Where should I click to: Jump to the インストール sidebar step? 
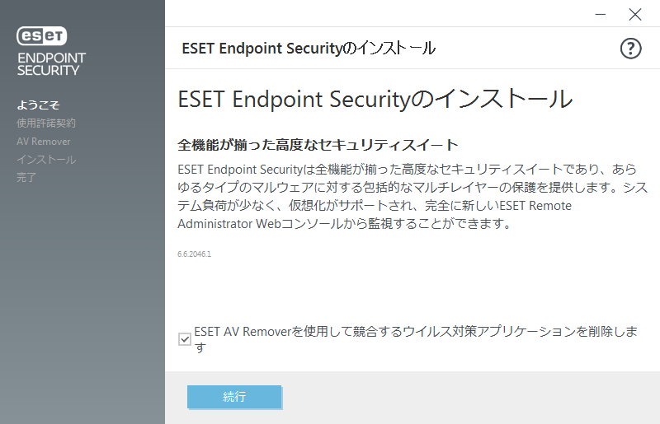[x=46, y=160]
